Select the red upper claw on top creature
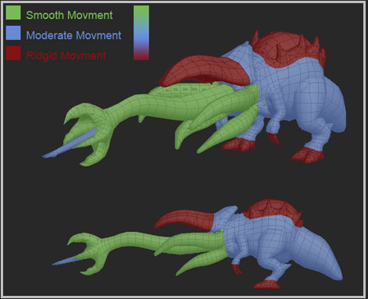Image resolution: width=368 pixels, height=299 pixels. click(x=205, y=71)
